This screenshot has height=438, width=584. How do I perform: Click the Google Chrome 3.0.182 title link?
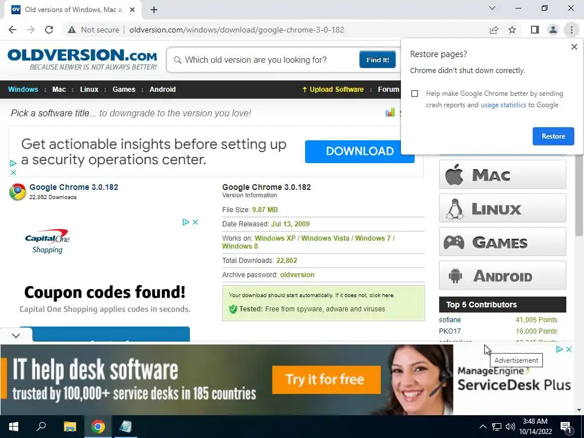[x=74, y=187]
